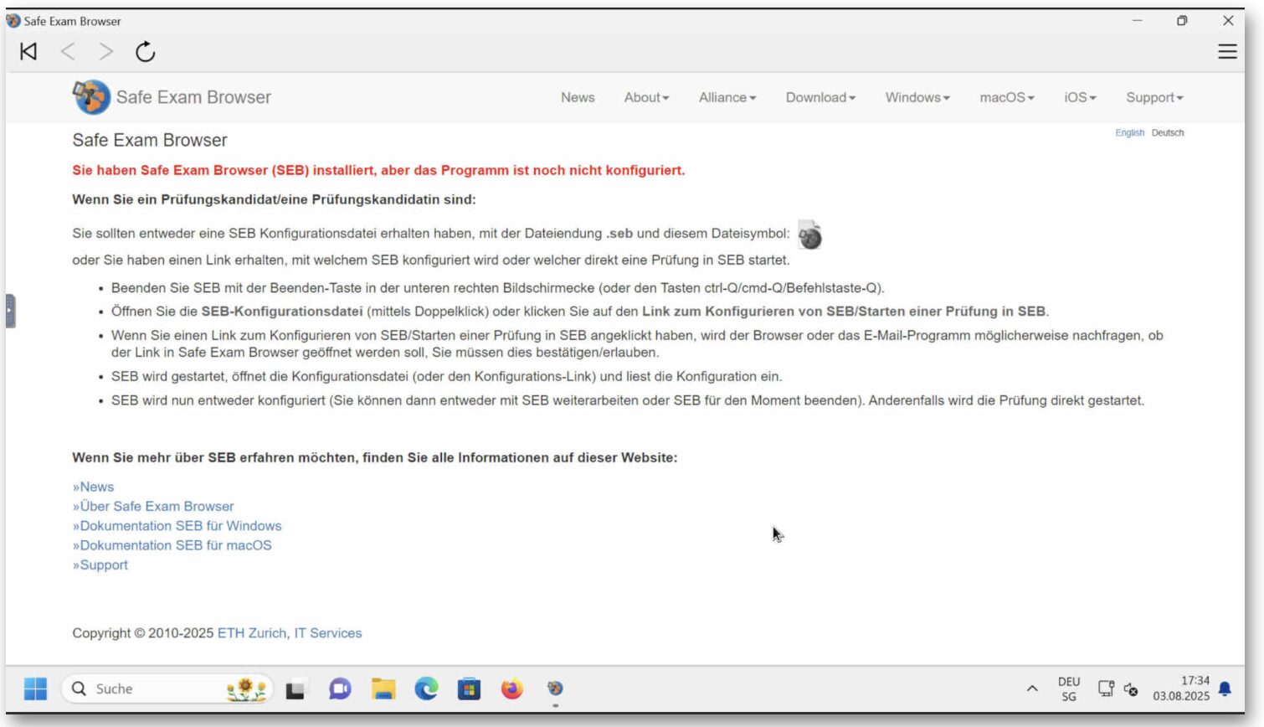
Task: Open the News page in the navigation bar
Action: 578,97
